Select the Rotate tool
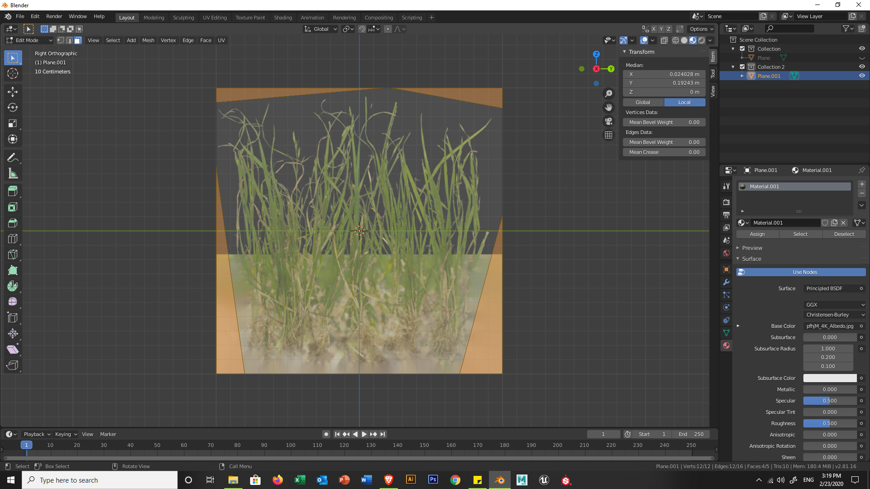This screenshot has height=489, width=870. 13,108
